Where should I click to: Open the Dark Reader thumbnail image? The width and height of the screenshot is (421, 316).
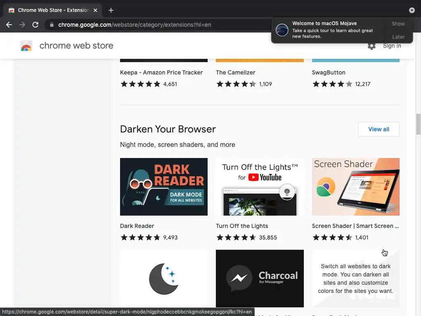pos(164,187)
